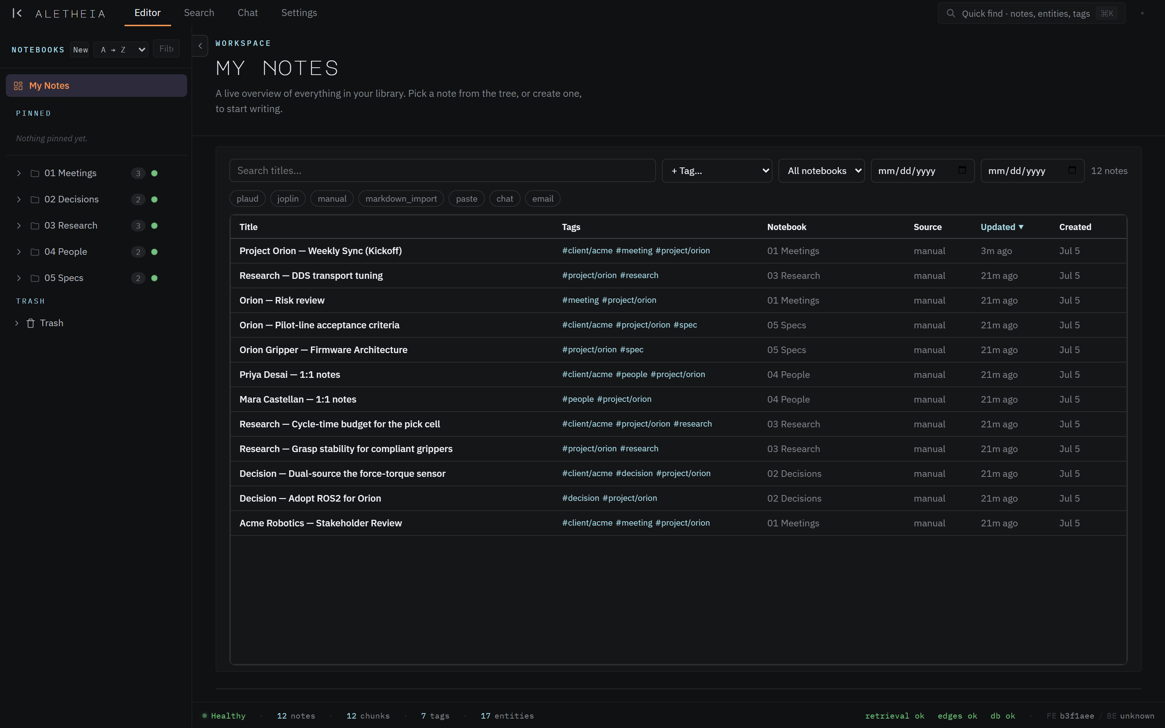The width and height of the screenshot is (1165, 728).
Task: Click the Trash bin icon
Action: click(x=30, y=323)
